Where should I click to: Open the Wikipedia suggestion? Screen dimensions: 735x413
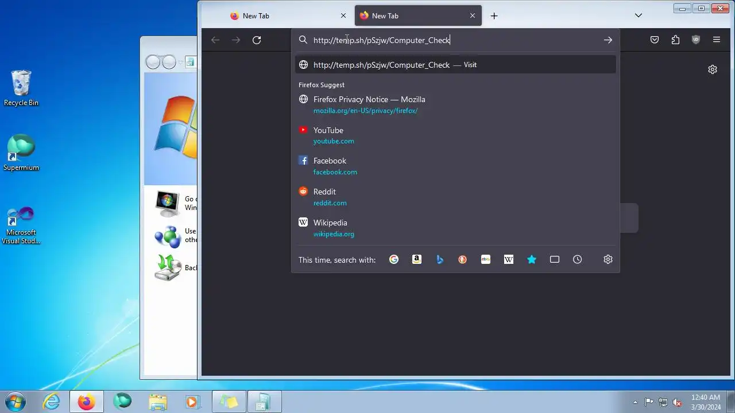tap(455, 228)
